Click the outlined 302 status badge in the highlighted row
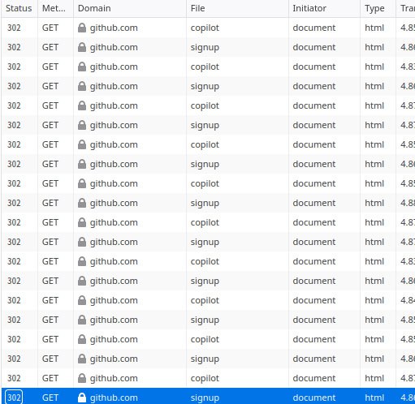Image resolution: width=415 pixels, height=404 pixels. coord(14,398)
